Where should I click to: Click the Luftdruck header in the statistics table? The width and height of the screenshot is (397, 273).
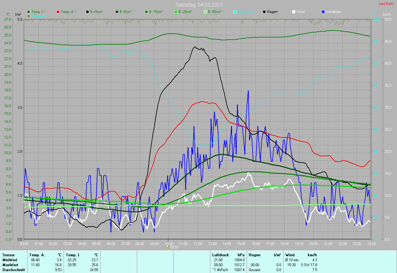(x=221, y=255)
